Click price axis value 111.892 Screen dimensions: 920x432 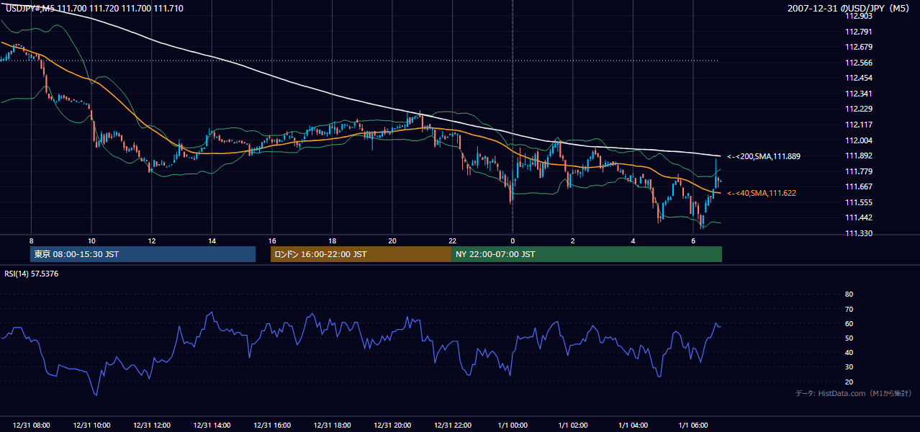(x=859, y=156)
